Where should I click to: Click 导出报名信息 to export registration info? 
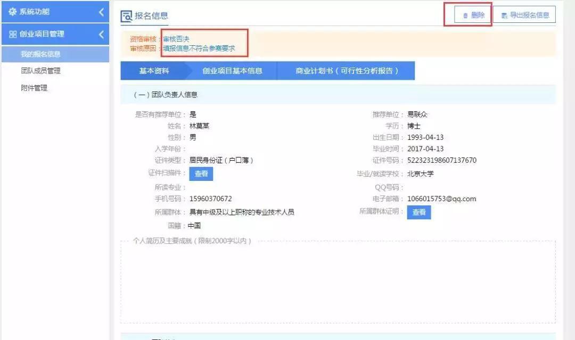pos(524,14)
